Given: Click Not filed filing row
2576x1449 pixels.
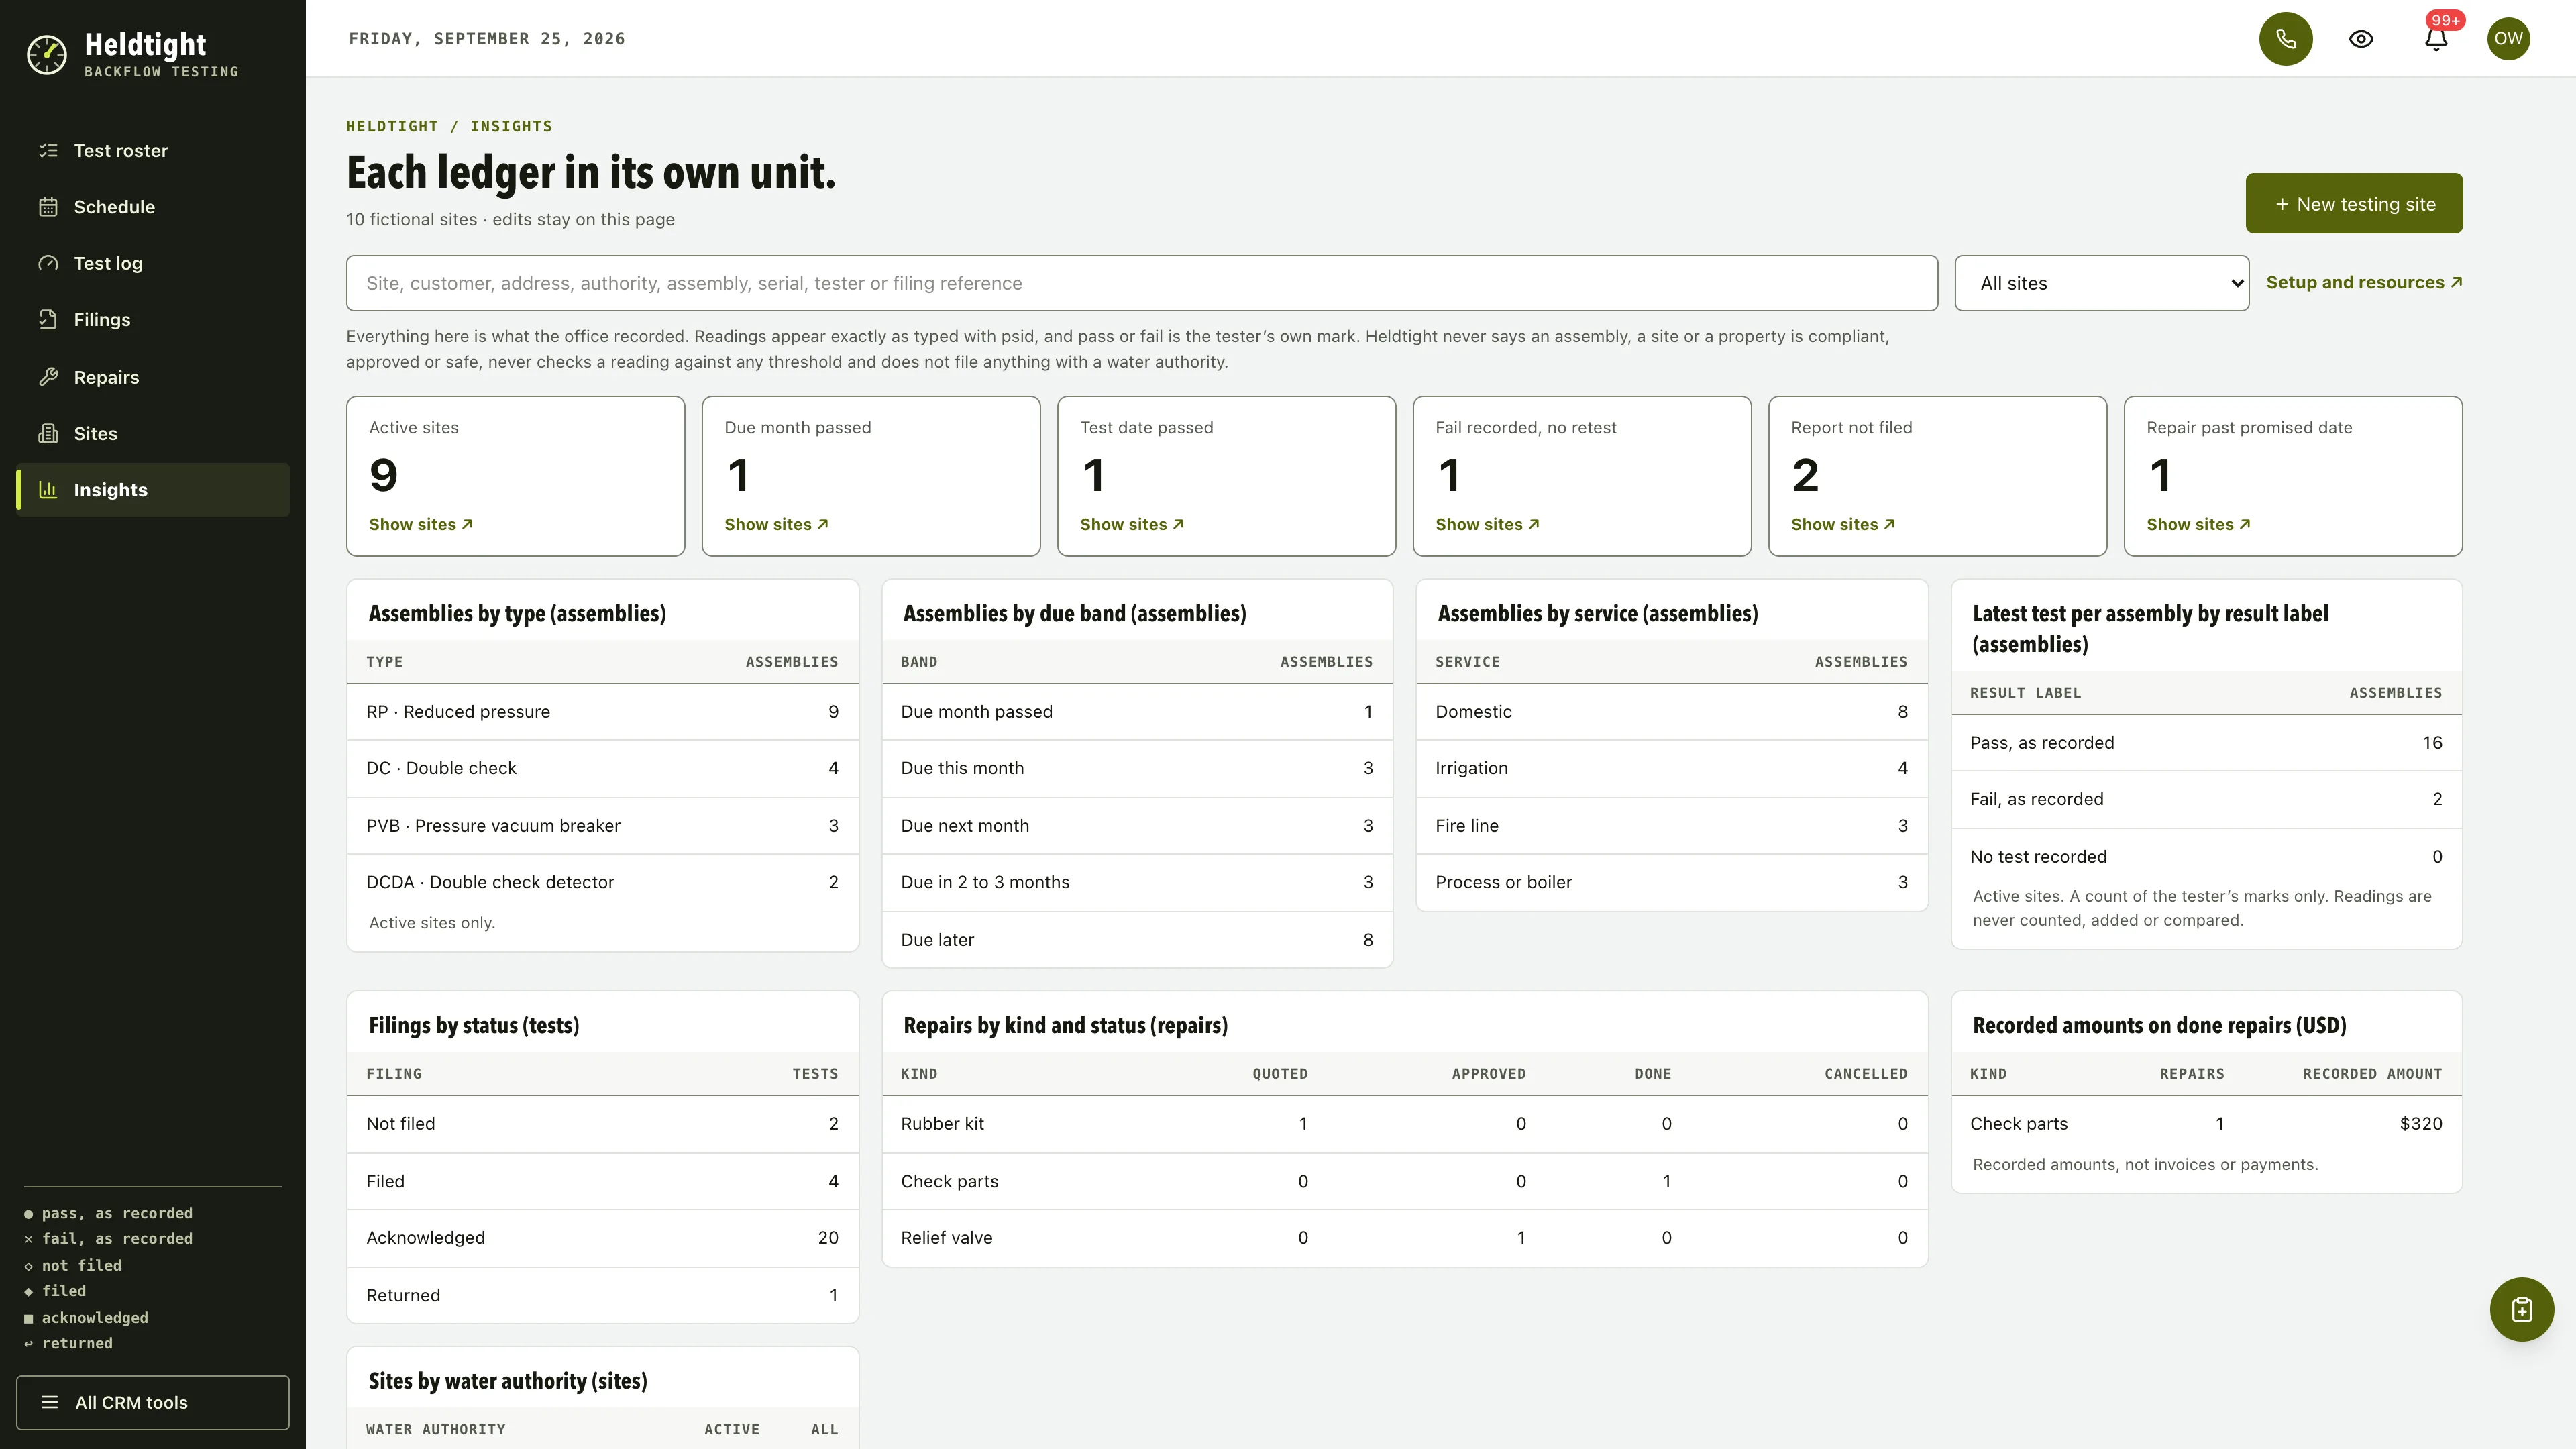Looking at the screenshot, I should coord(602,1124).
